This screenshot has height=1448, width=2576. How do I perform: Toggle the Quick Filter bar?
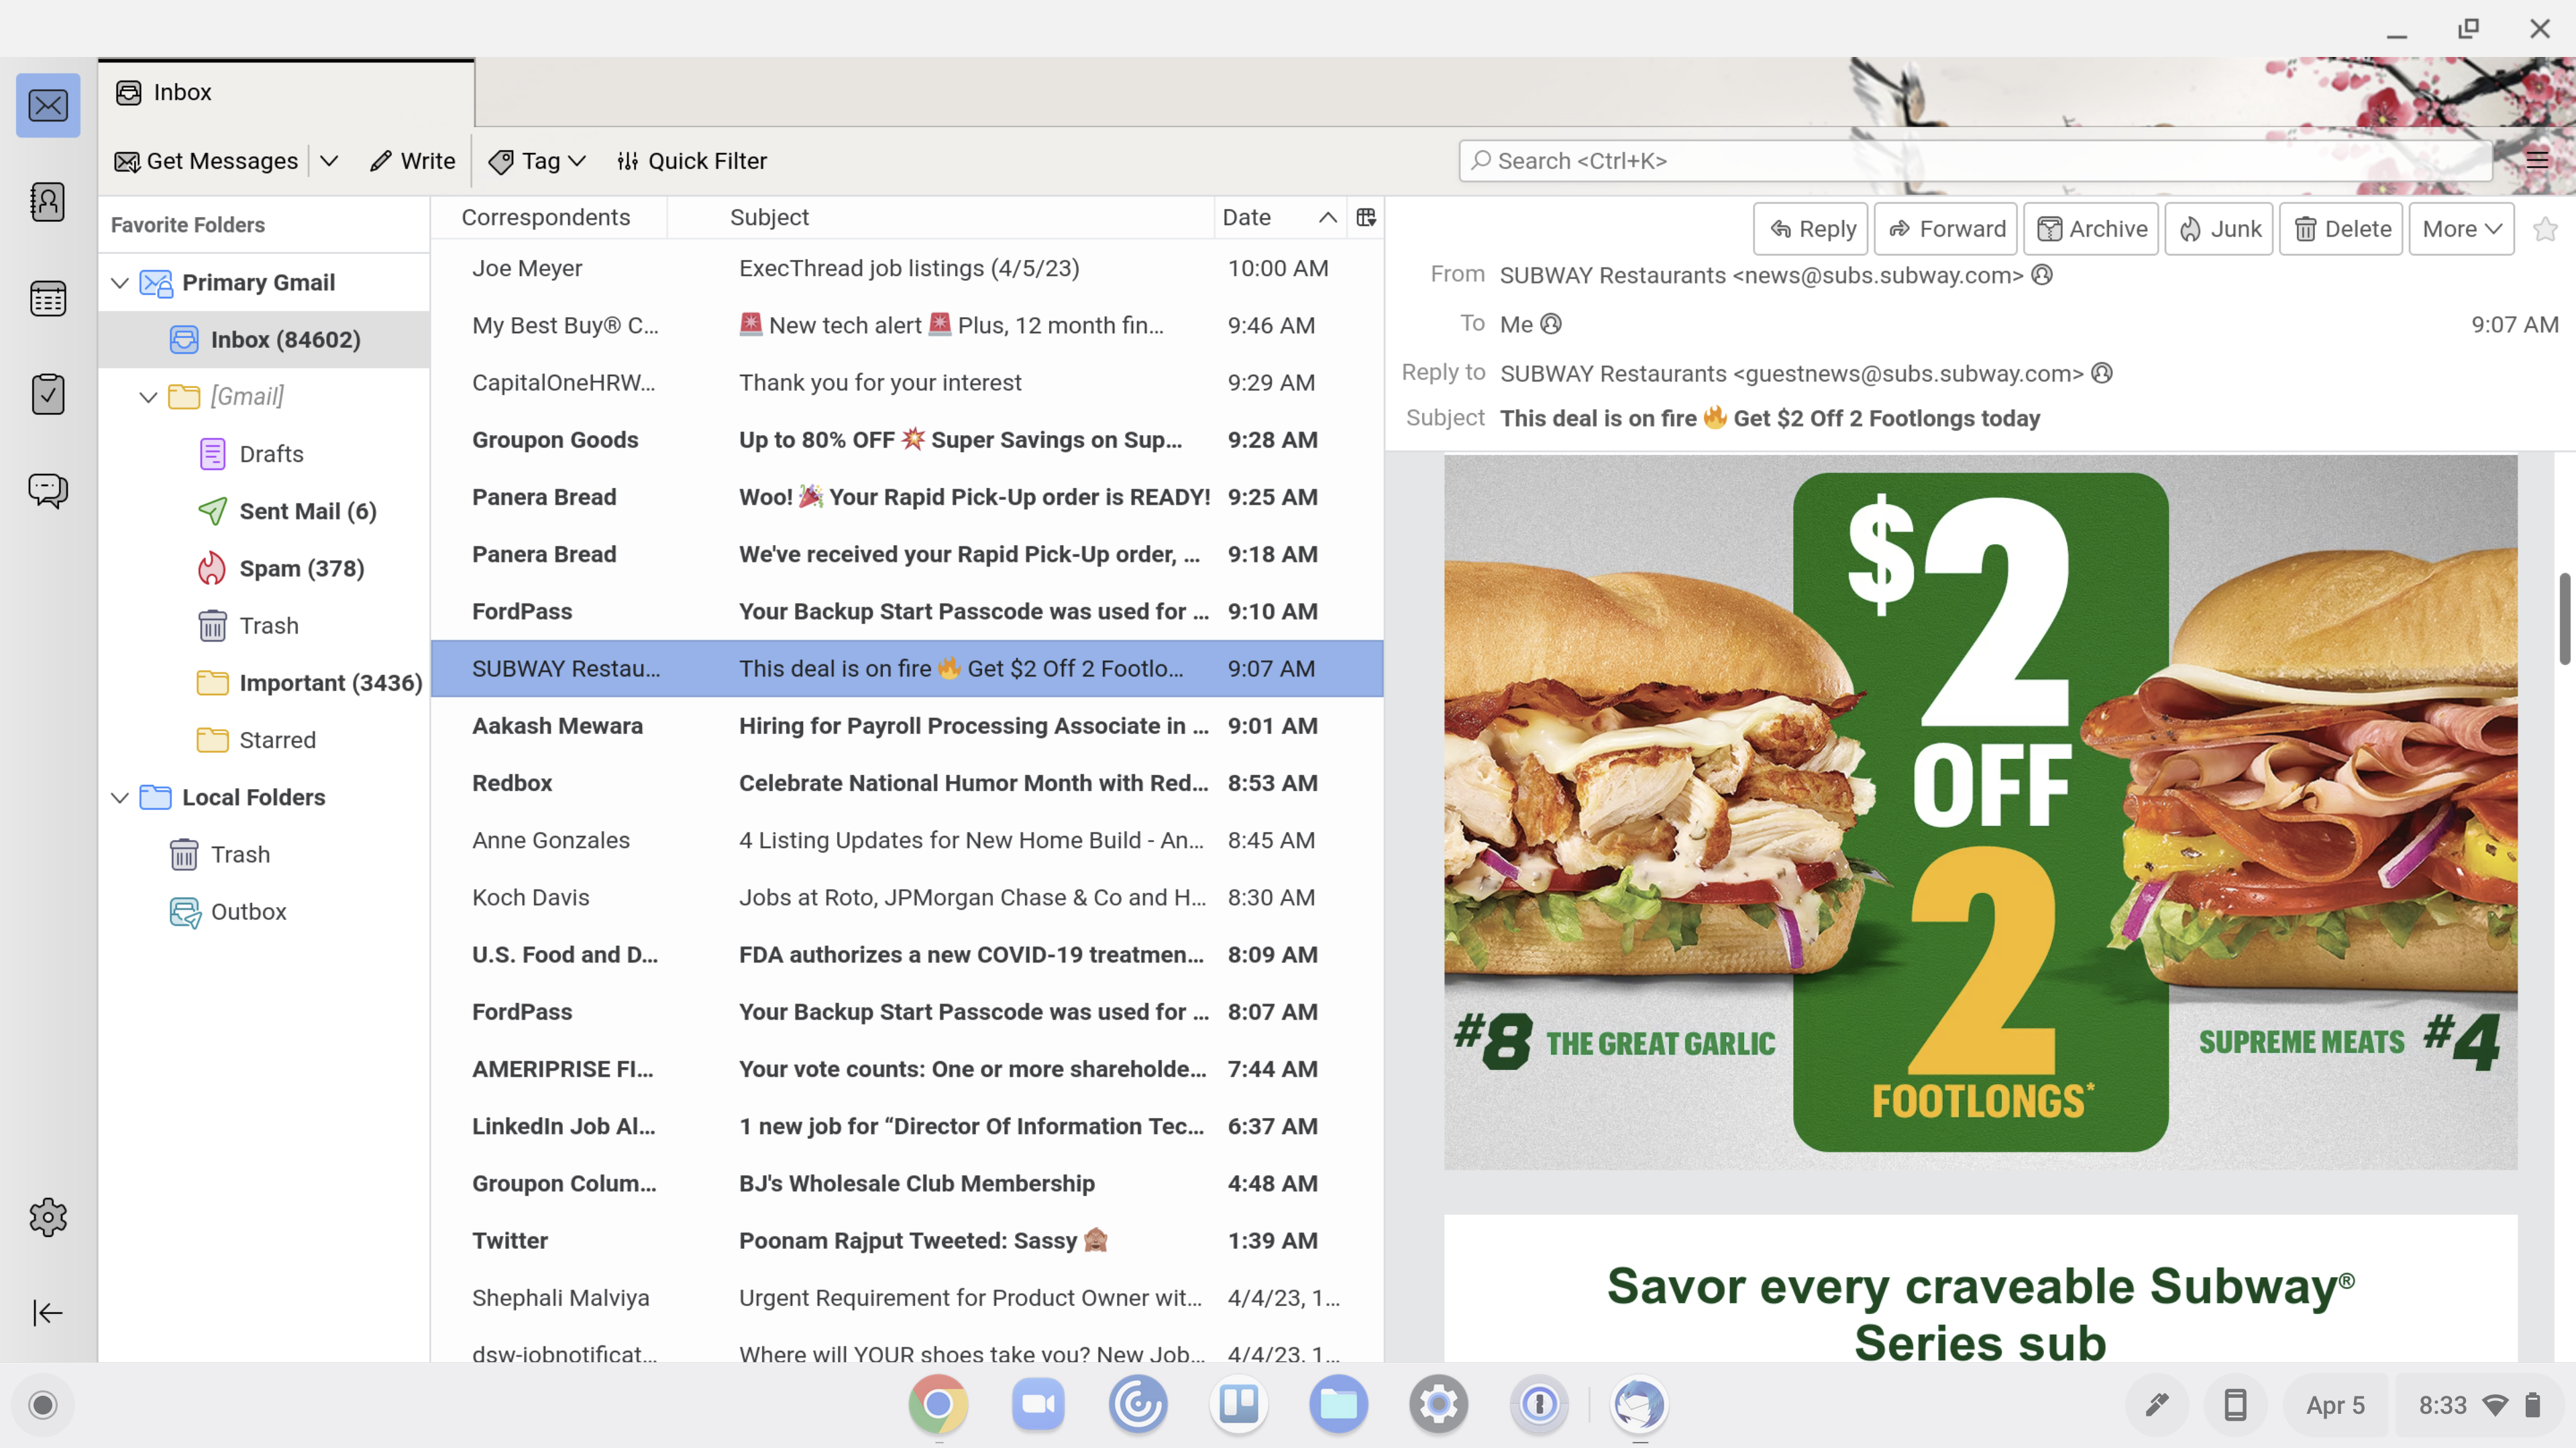(x=692, y=161)
